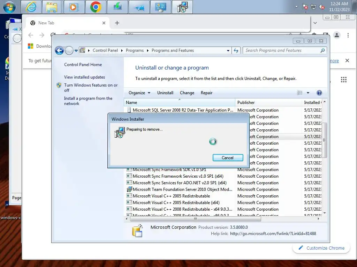Viewport: 357px width, 267px height.
Task: Open the Windows Start orb
Action: point(9,7)
